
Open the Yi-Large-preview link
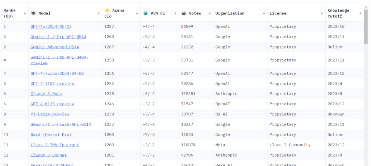coord(50,114)
